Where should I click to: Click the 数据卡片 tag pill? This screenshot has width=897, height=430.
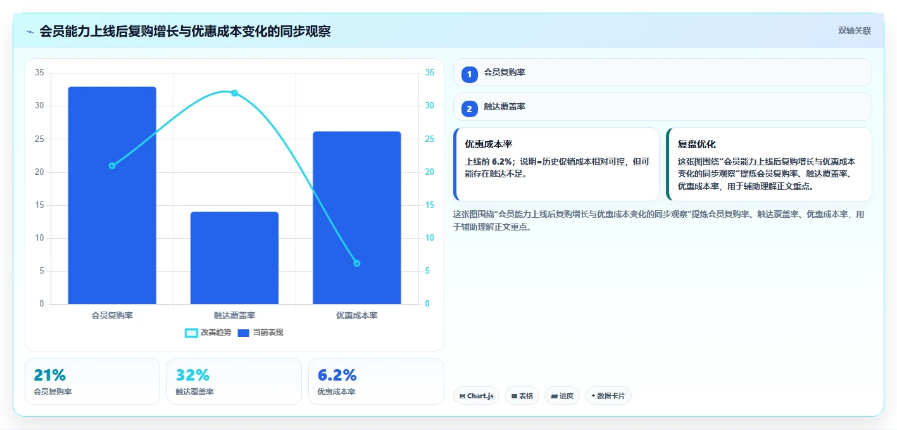(x=608, y=396)
